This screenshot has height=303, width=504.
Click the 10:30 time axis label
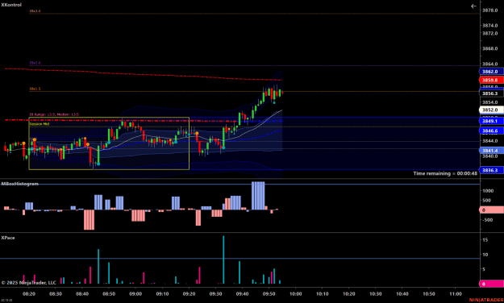click(376, 293)
